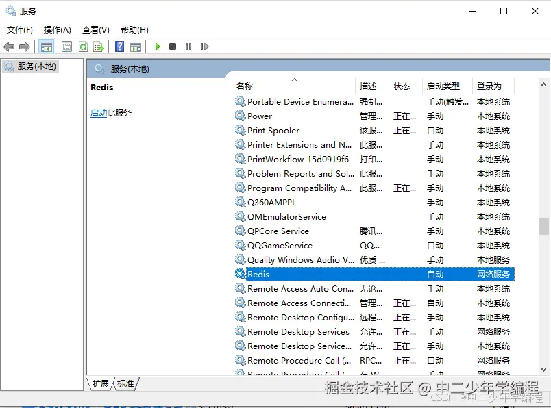
Task: Switch to the 标准 tab
Action: [125, 384]
